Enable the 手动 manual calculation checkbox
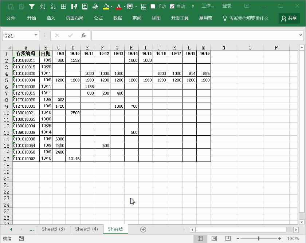This screenshot has width=306, height=243. click(153, 6)
